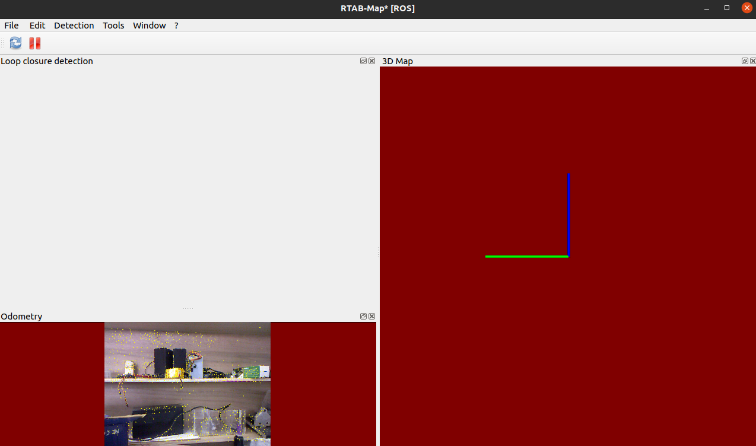This screenshot has width=756, height=446.
Task: Toggle floating mode on Odometry view
Action: point(363,316)
